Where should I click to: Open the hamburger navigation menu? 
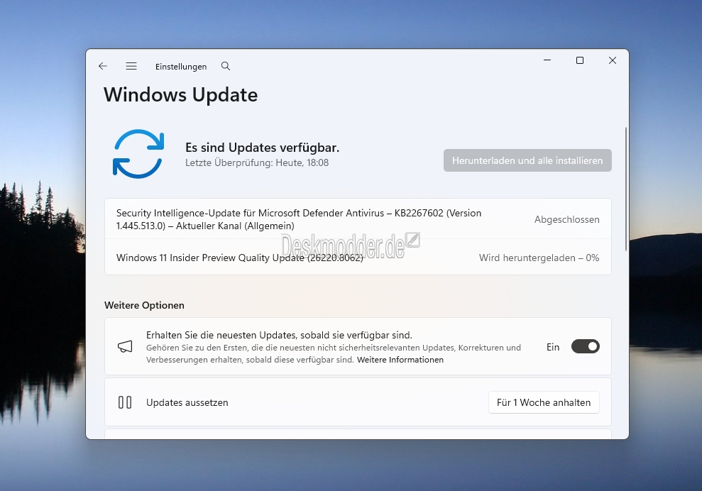[x=131, y=66]
